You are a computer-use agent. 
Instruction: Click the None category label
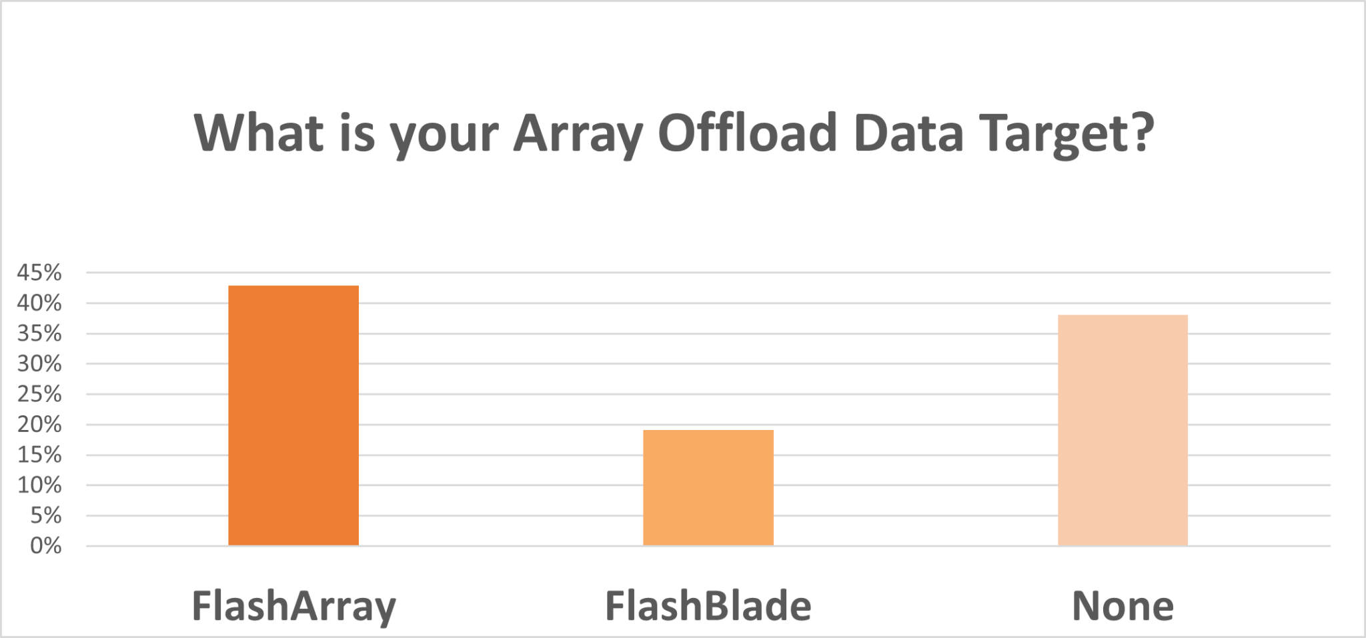(x=1123, y=606)
